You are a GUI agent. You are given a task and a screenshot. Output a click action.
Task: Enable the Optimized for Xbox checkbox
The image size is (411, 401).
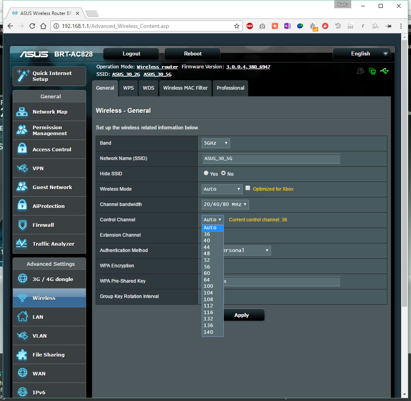pyautogui.click(x=248, y=188)
